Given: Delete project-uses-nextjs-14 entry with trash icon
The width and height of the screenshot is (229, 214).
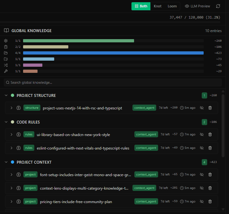Looking at the screenshot, I should 210,108.
